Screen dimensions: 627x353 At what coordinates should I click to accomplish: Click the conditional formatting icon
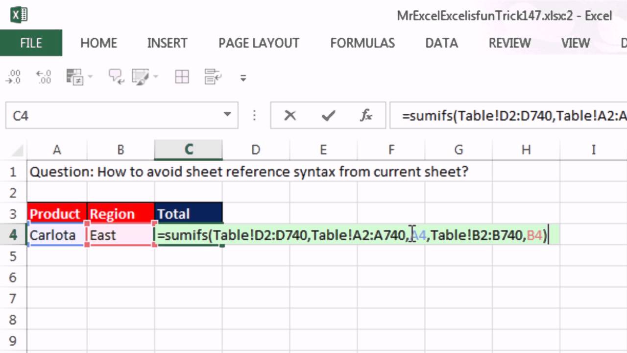tap(74, 76)
